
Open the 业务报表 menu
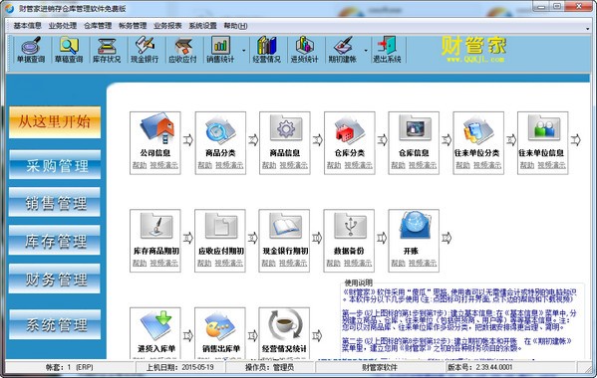pyautogui.click(x=167, y=26)
